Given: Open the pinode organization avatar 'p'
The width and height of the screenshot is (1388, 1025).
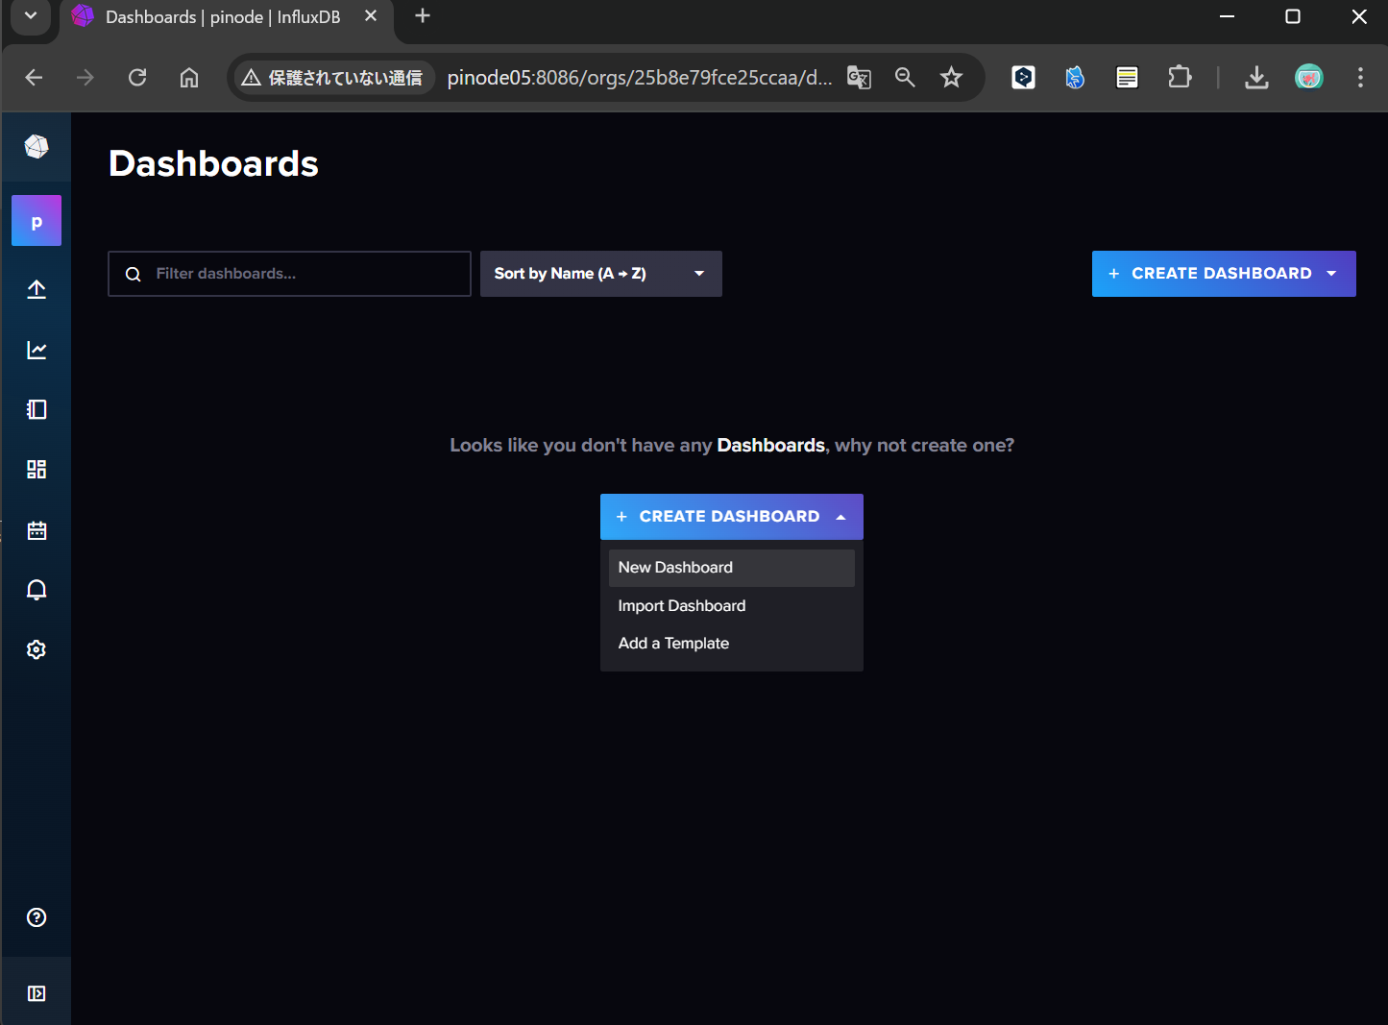Looking at the screenshot, I should pyautogui.click(x=37, y=221).
